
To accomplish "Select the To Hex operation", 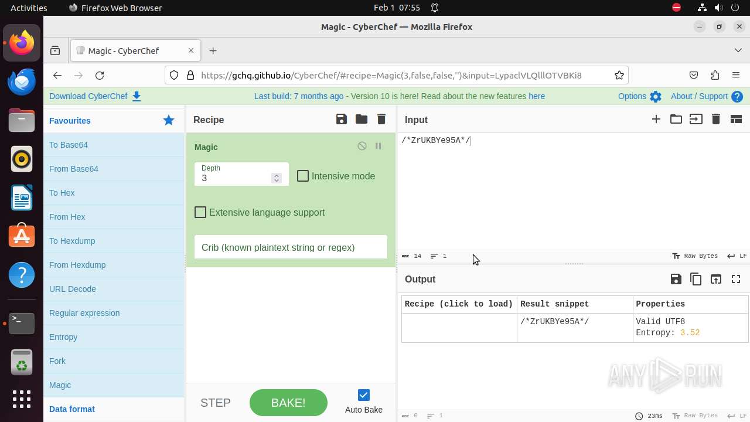I will [114, 193].
